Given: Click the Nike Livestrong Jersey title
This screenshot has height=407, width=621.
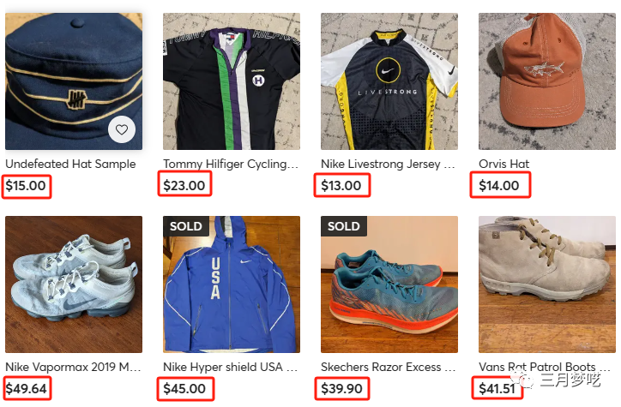Looking at the screenshot, I should [388, 164].
